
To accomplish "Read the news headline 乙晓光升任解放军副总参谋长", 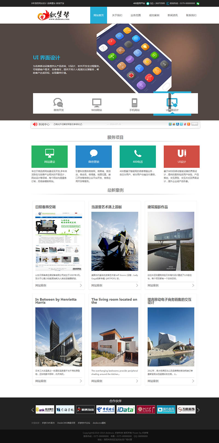I will click(68, 124).
